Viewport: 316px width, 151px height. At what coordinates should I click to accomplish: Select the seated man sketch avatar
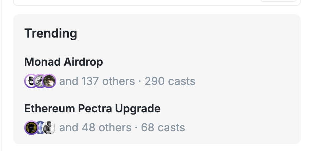pos(49,128)
